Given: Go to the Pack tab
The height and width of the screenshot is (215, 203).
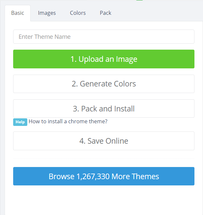Looking at the screenshot, I should (106, 13).
